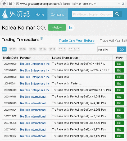View B/L for the 2008/02/15 transaction

coord(119,103)
